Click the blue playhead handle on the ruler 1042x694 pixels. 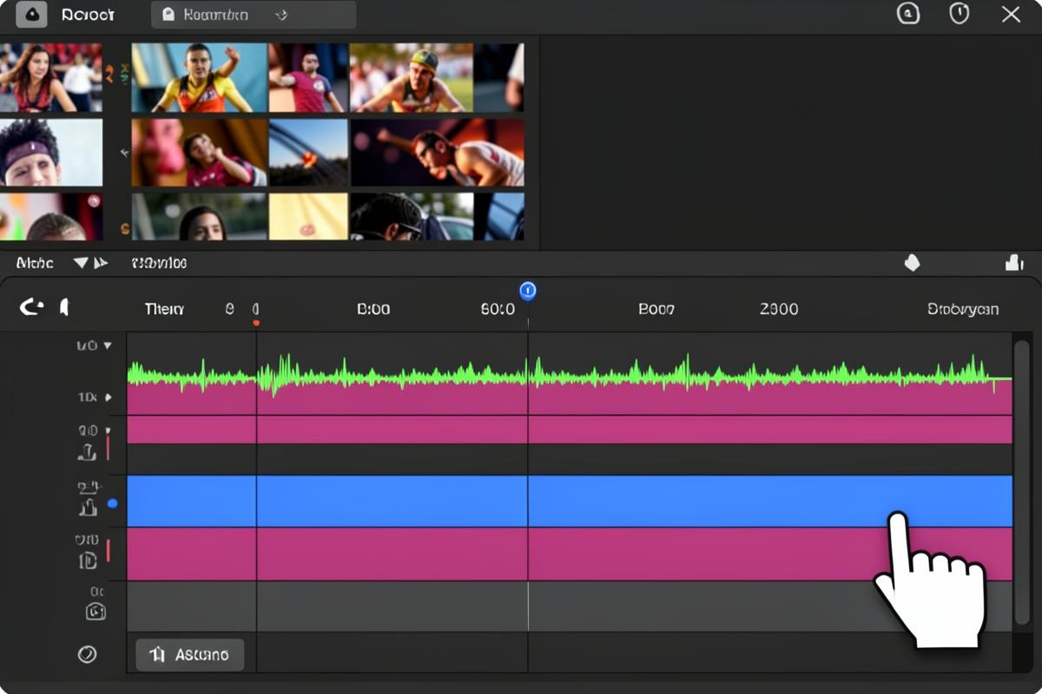(528, 291)
